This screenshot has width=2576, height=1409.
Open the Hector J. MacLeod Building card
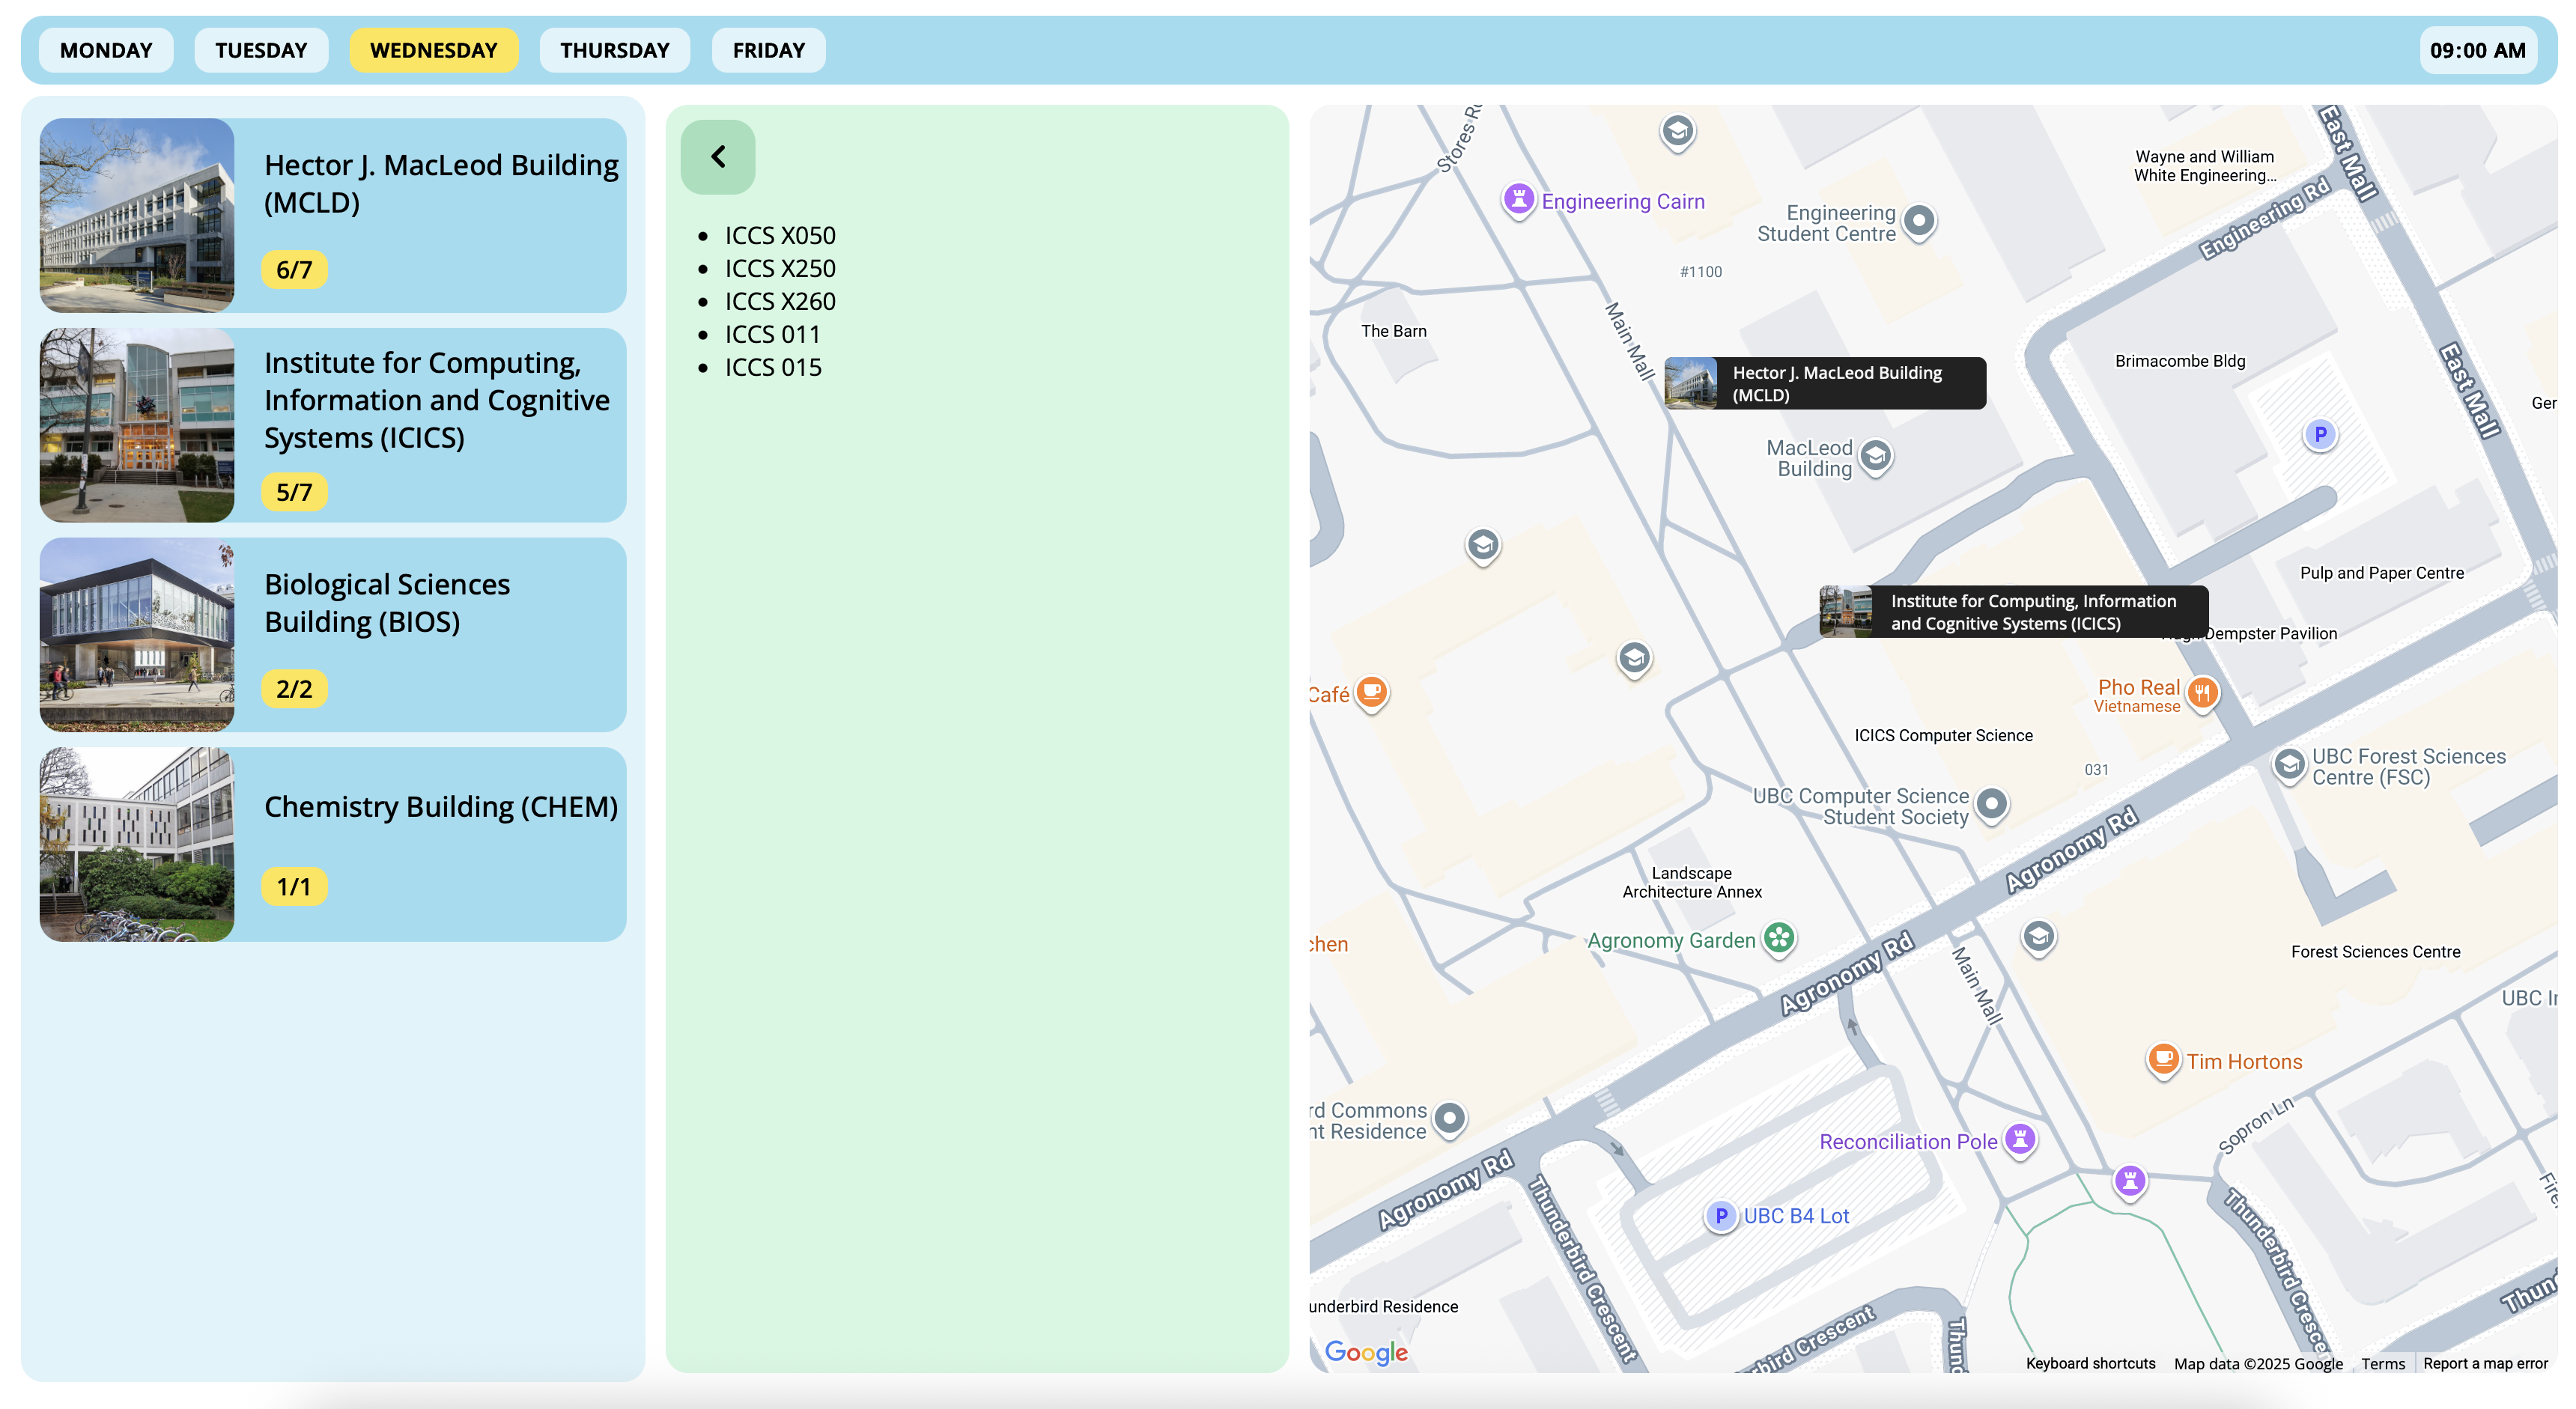pos(333,215)
